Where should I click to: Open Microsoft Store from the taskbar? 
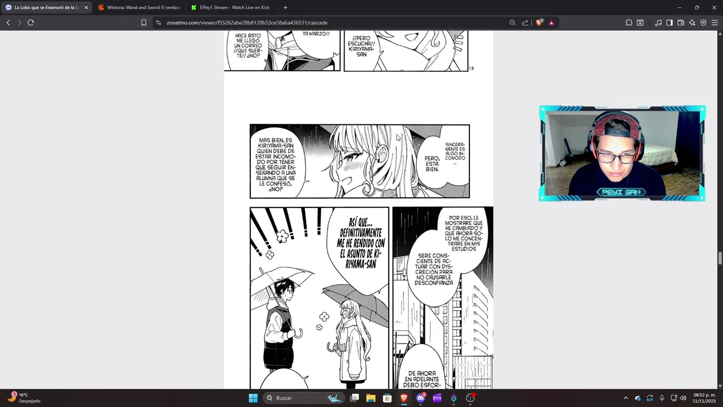[x=387, y=398]
